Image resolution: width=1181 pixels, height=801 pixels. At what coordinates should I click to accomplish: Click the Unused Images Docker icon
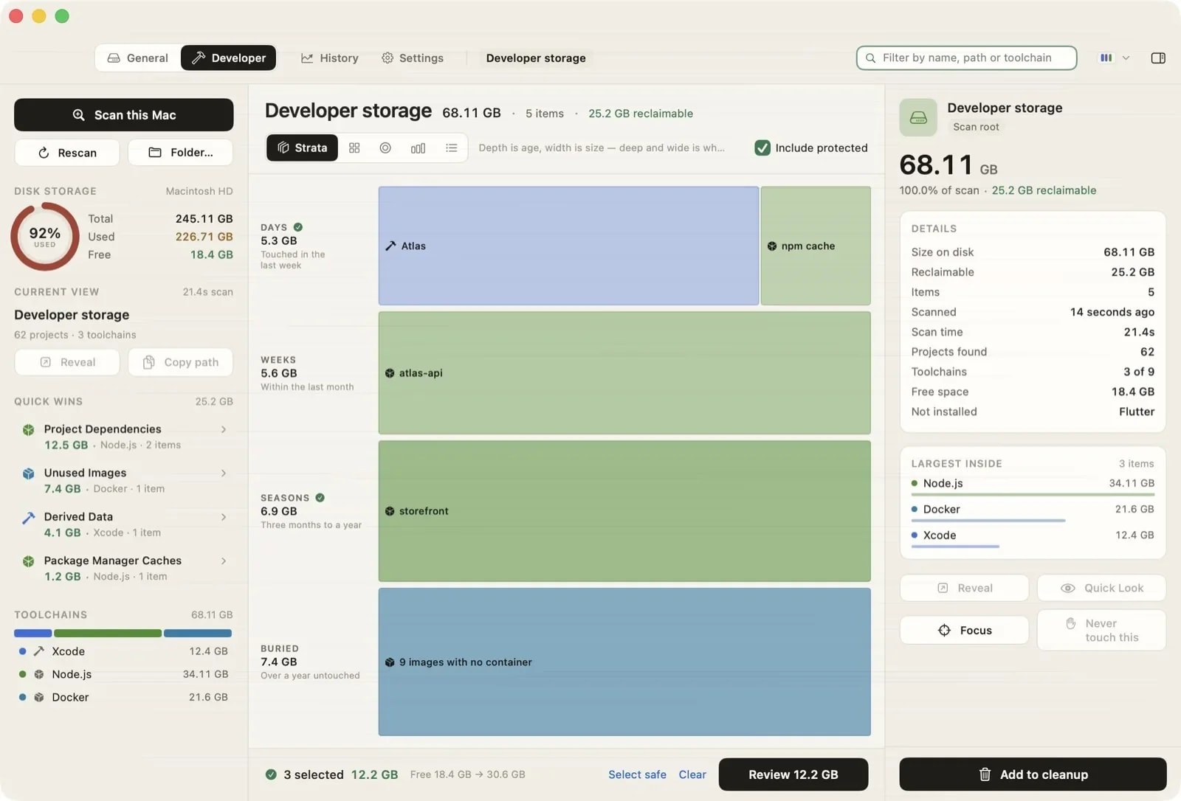[28, 474]
